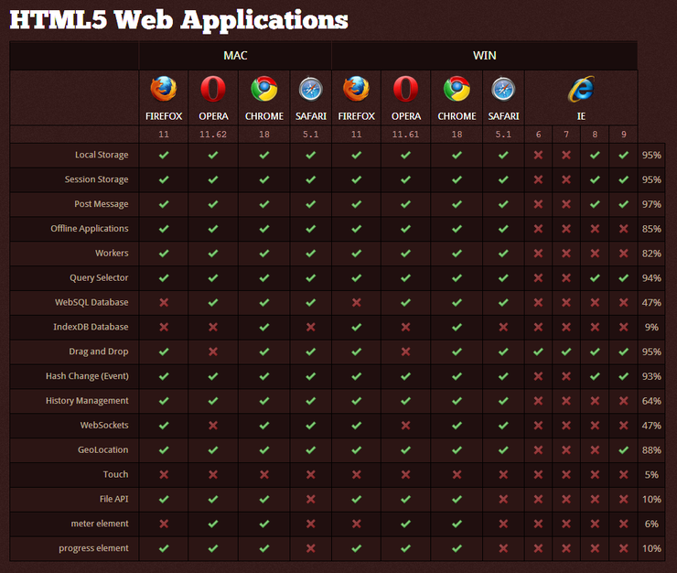Click Post Message check under IE 9
677x573 pixels.
point(623,204)
